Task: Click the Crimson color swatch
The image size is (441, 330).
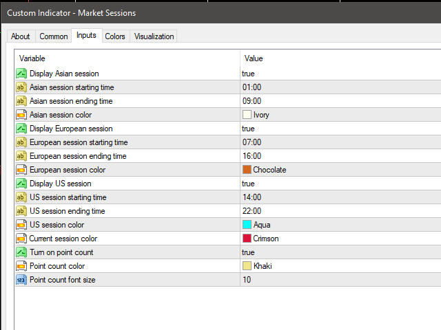Action: click(247, 239)
